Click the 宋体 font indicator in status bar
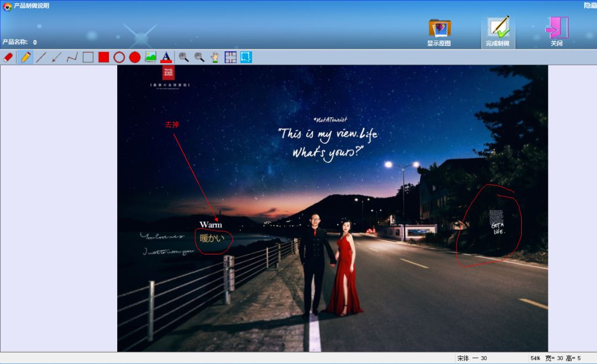Viewport: 597px width, 364px height. (x=463, y=358)
